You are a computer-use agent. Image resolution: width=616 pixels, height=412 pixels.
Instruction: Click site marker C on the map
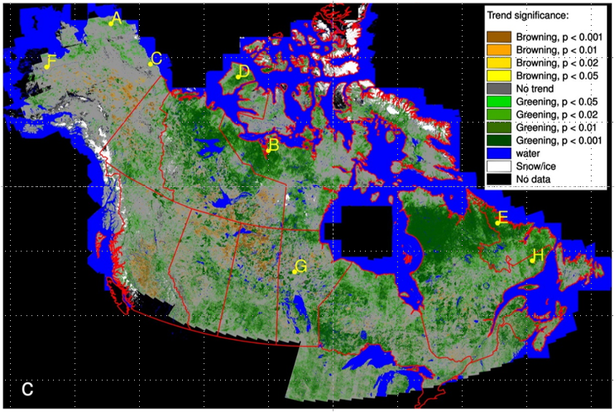click(151, 64)
